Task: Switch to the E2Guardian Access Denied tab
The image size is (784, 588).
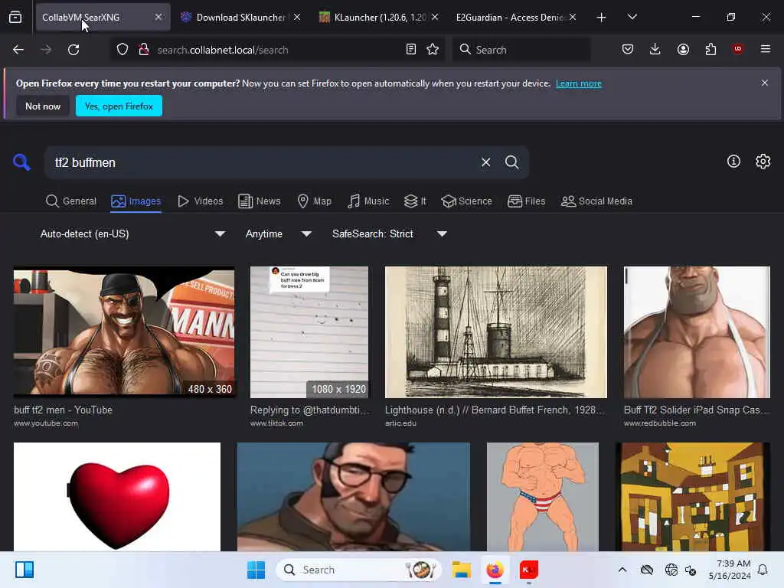Action: (x=516, y=18)
